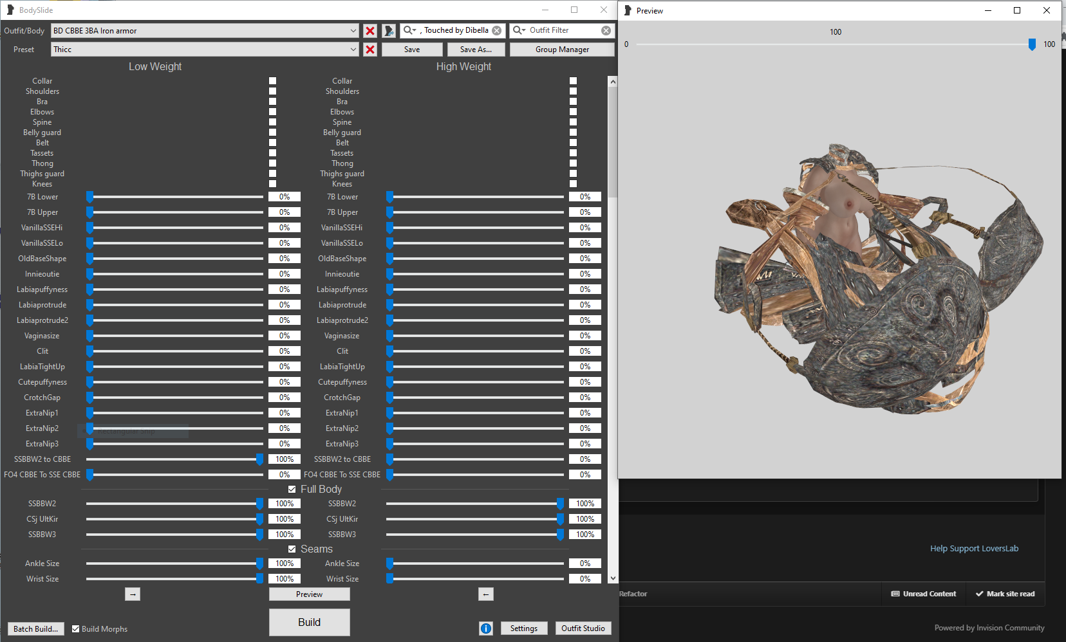
Task: Clear the Outfit Filter search box
Action: point(606,30)
